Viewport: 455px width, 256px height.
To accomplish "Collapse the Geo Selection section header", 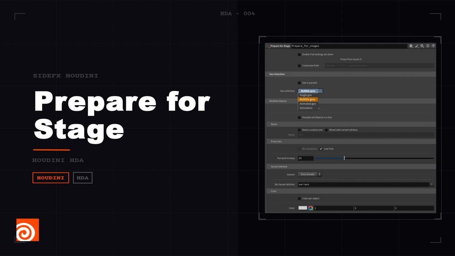I will [350, 74].
